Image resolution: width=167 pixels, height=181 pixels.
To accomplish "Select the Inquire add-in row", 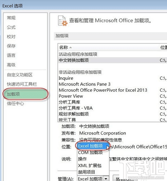I will [112, 78].
